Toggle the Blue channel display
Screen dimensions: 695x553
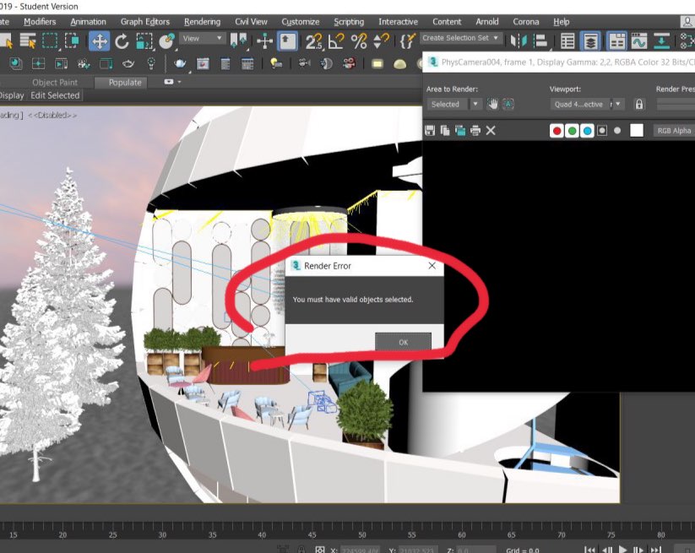pos(587,131)
